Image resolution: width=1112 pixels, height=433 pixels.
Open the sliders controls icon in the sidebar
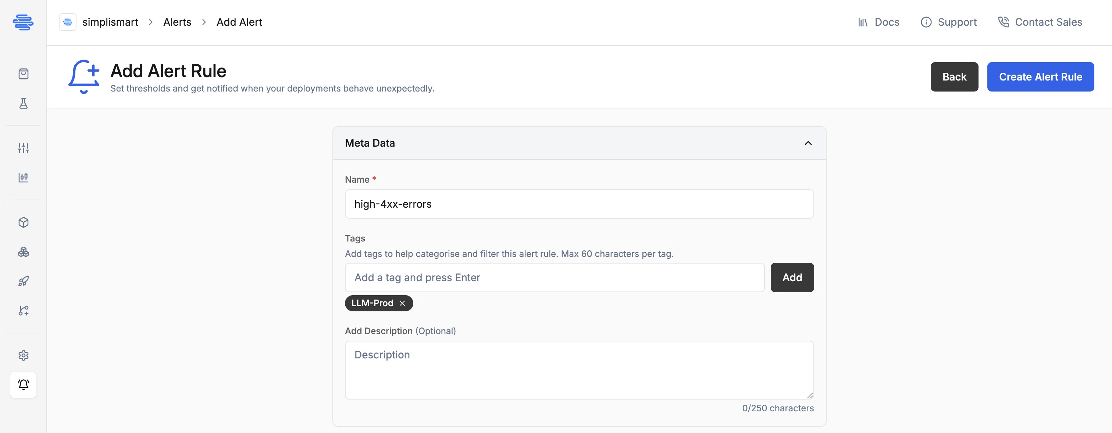pos(23,148)
